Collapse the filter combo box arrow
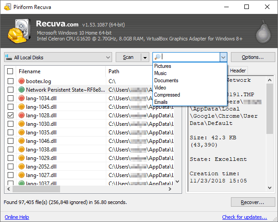This screenshot has height=222, width=278. point(223,57)
